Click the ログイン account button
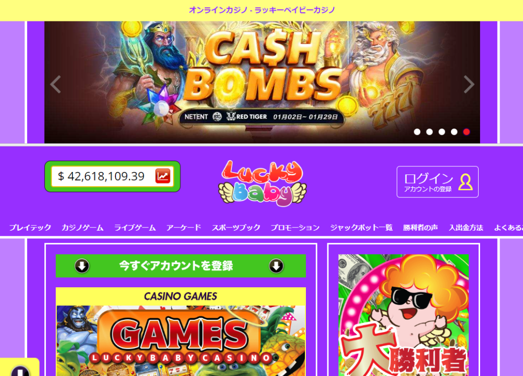523x376 pixels. [x=437, y=182]
